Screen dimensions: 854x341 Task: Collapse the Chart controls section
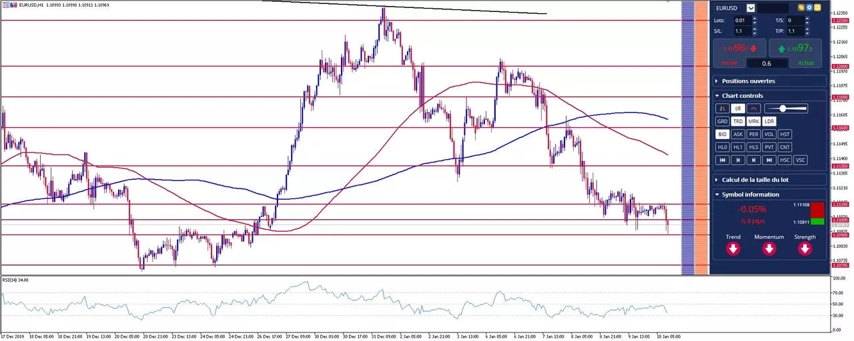[x=769, y=96]
